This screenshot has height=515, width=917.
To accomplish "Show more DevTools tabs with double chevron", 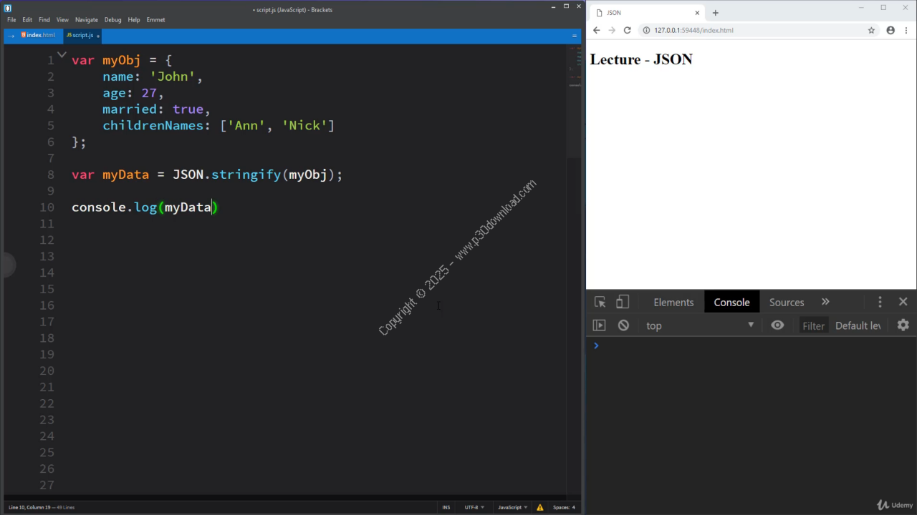I will pos(825,302).
